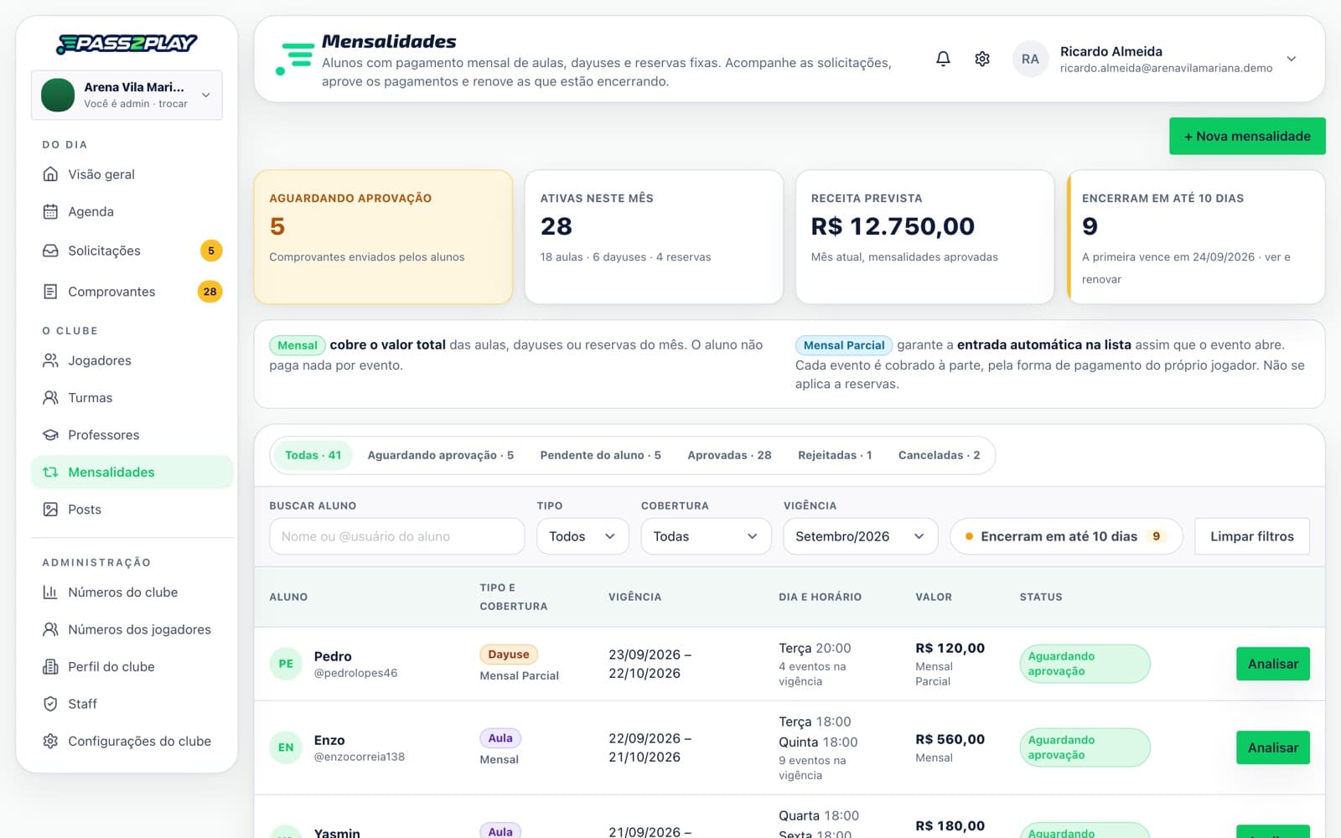
Task: Click the EN avatar for Enzo
Action: 286,747
